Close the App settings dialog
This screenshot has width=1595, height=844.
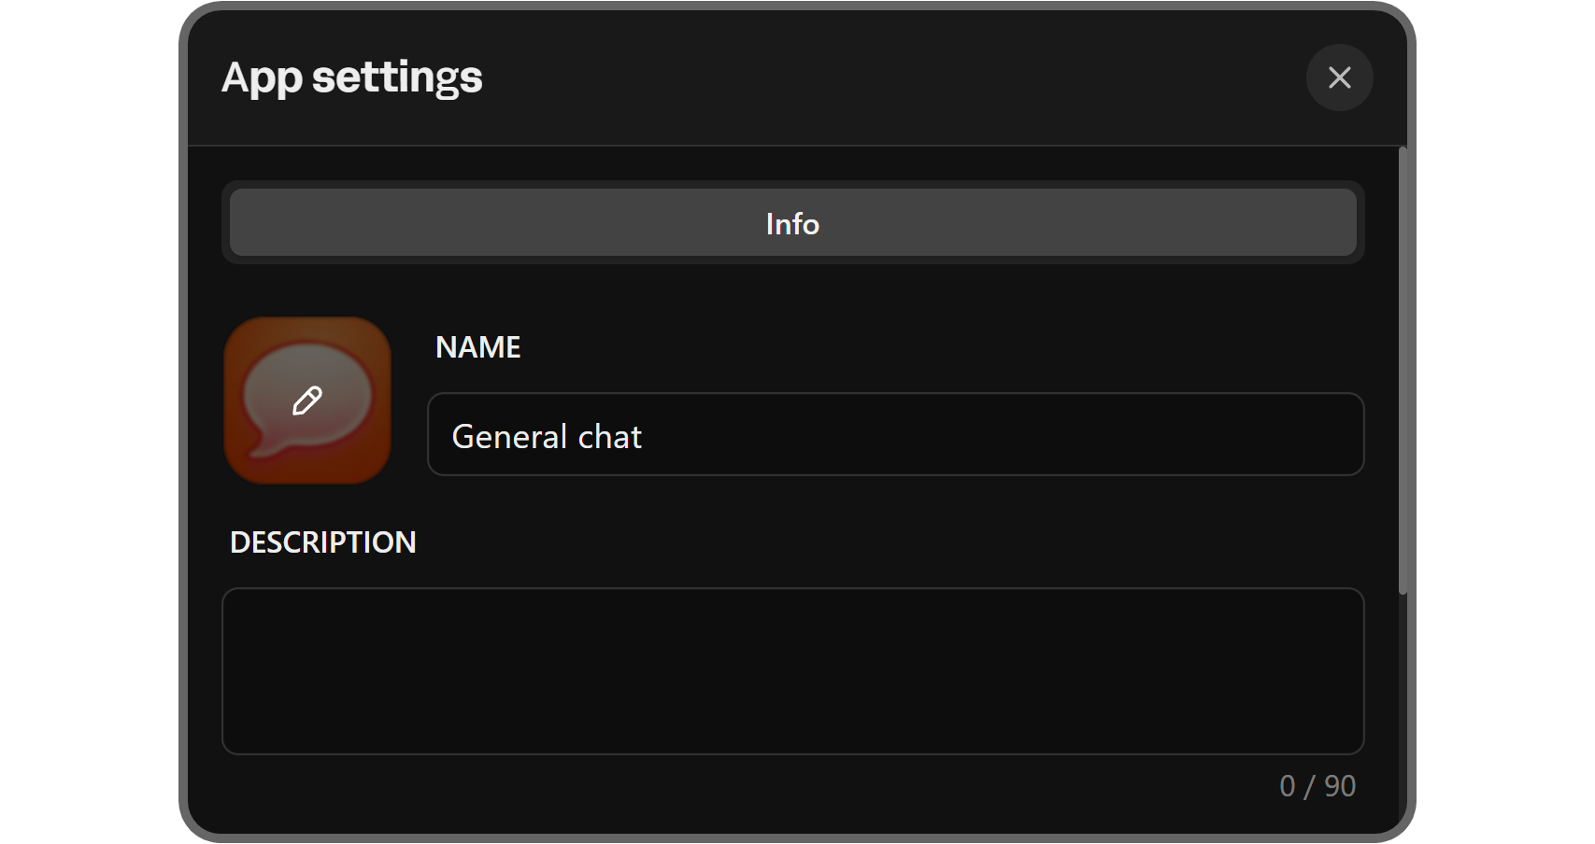[x=1339, y=77]
